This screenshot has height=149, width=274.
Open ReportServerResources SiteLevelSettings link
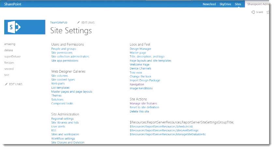click(x=164, y=130)
